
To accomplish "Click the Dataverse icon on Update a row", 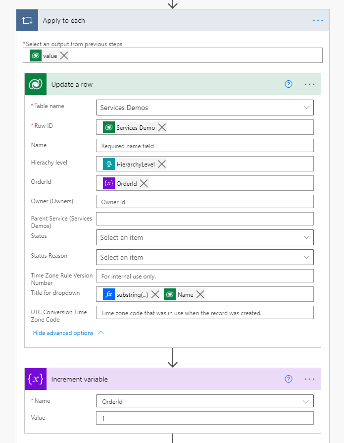I will pos(36,84).
